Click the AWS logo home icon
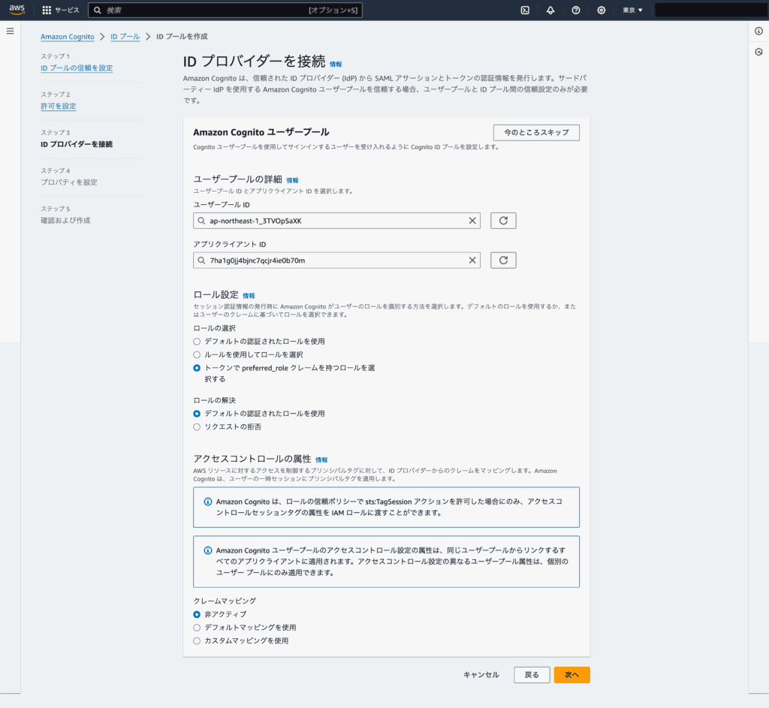 pyautogui.click(x=17, y=10)
